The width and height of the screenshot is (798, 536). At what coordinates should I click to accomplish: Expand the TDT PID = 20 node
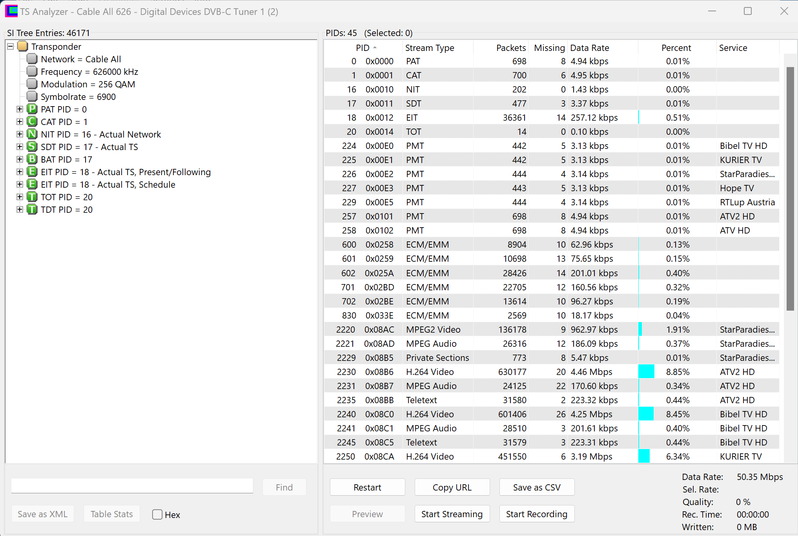tap(20, 209)
